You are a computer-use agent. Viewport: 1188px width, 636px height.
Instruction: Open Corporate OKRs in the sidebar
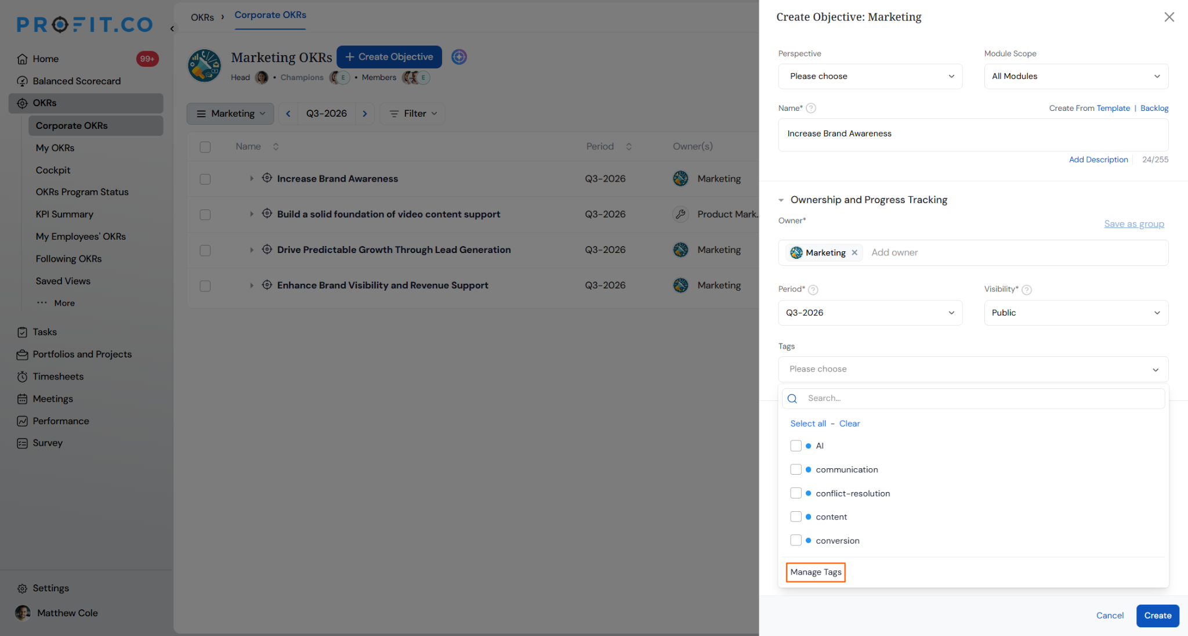coord(96,126)
